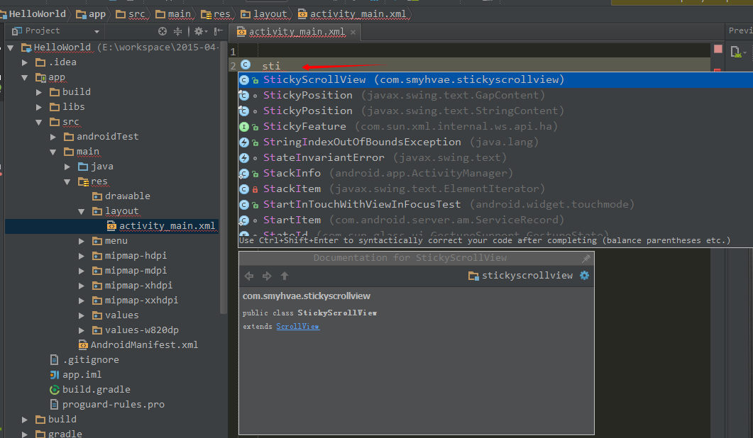Expand the app build folder
This screenshot has width=753, height=438.
[39, 92]
